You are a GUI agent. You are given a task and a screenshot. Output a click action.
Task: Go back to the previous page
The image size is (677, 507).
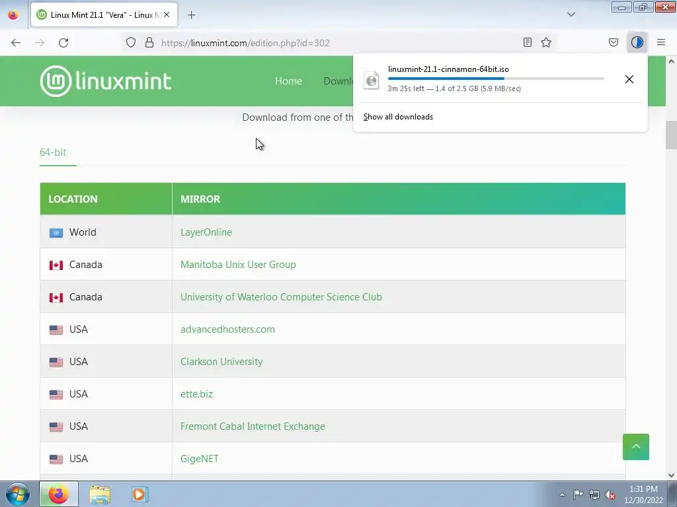(x=16, y=43)
